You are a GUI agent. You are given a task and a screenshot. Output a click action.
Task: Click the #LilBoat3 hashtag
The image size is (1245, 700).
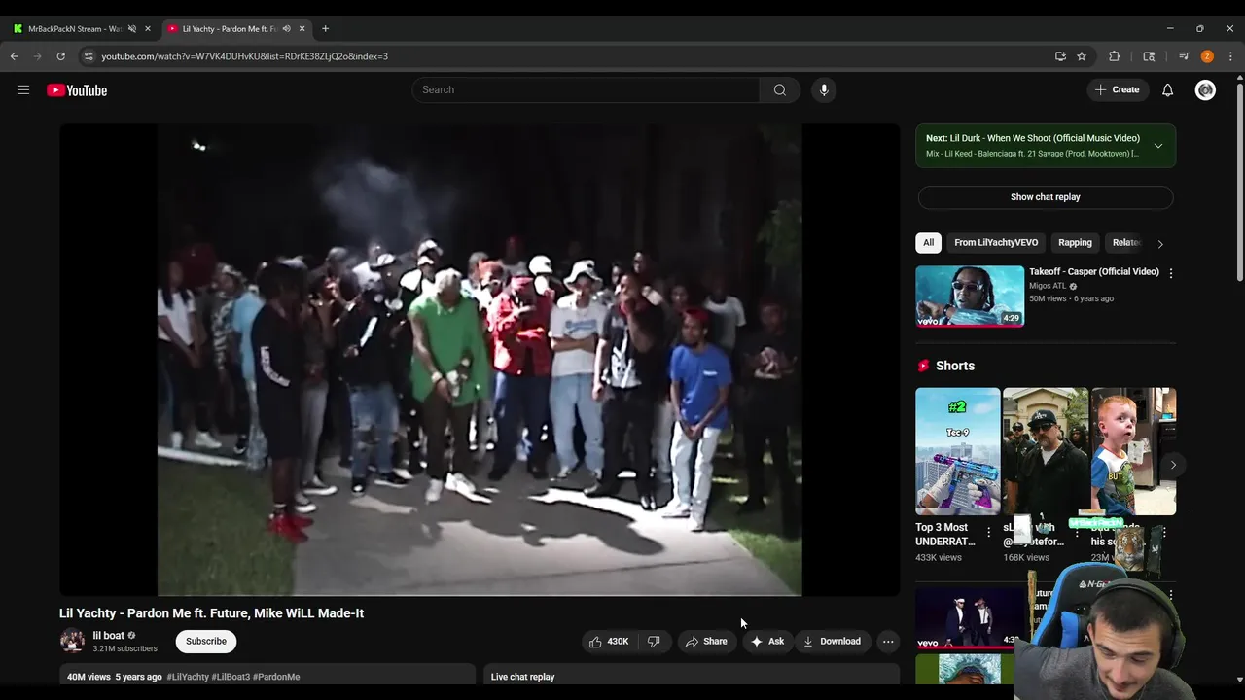[231, 677]
